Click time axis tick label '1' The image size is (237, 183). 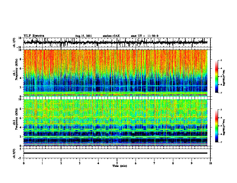42,163
